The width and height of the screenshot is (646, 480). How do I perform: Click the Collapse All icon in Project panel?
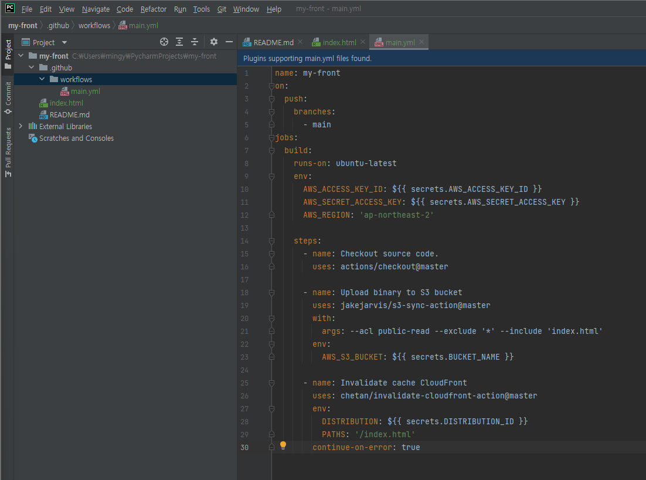coord(195,42)
